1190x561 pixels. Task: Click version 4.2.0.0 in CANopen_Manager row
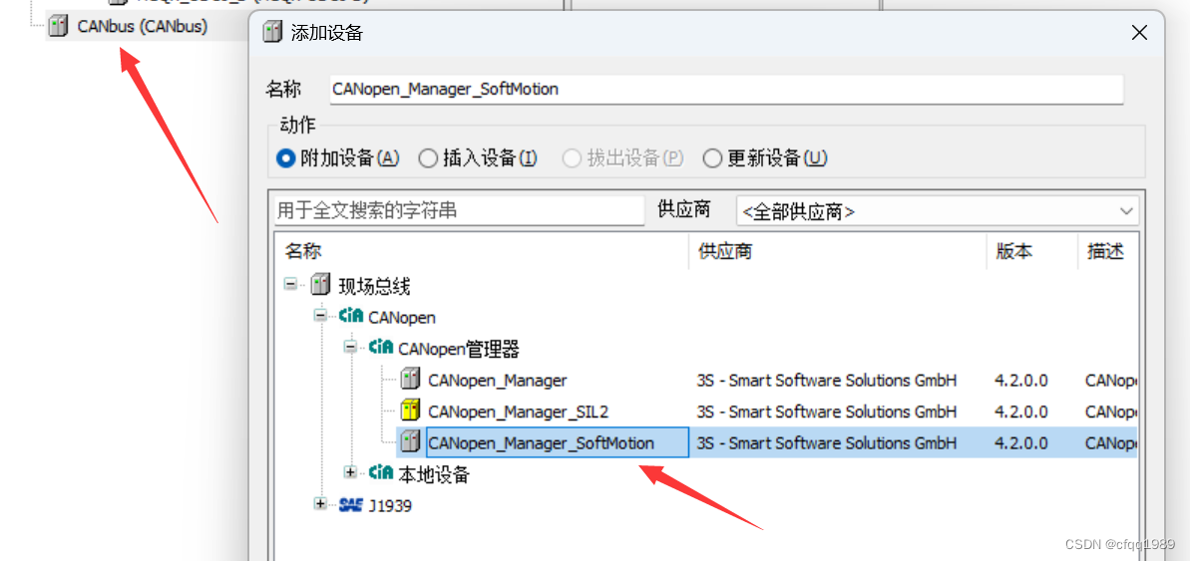[x=1020, y=380]
